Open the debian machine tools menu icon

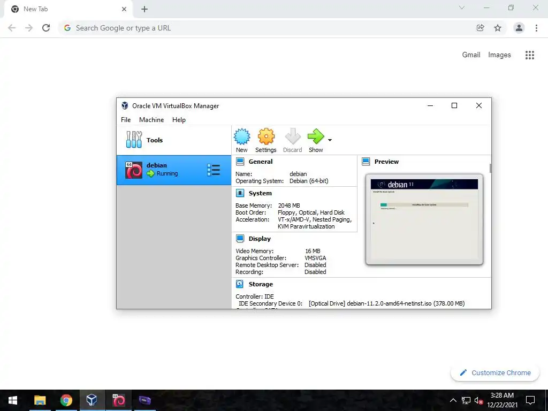[214, 170]
